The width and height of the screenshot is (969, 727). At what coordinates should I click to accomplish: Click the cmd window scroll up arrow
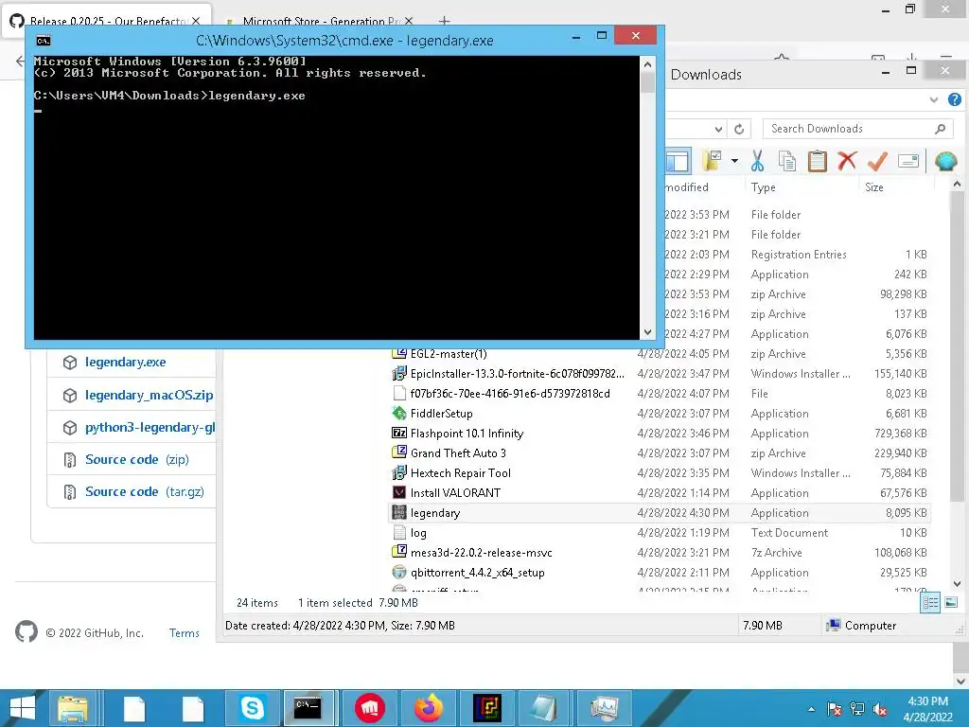tap(647, 63)
